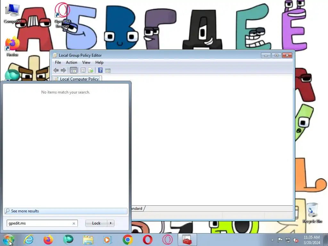Click the Lock button

tap(96, 223)
